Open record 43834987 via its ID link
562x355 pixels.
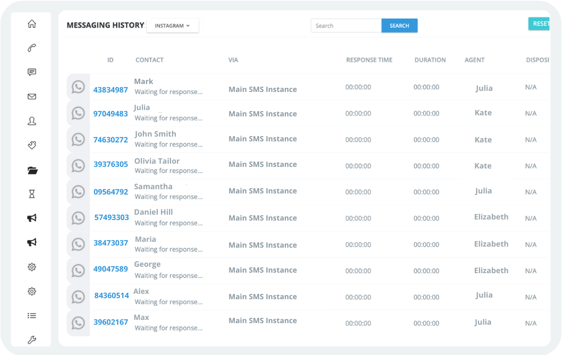tap(111, 90)
